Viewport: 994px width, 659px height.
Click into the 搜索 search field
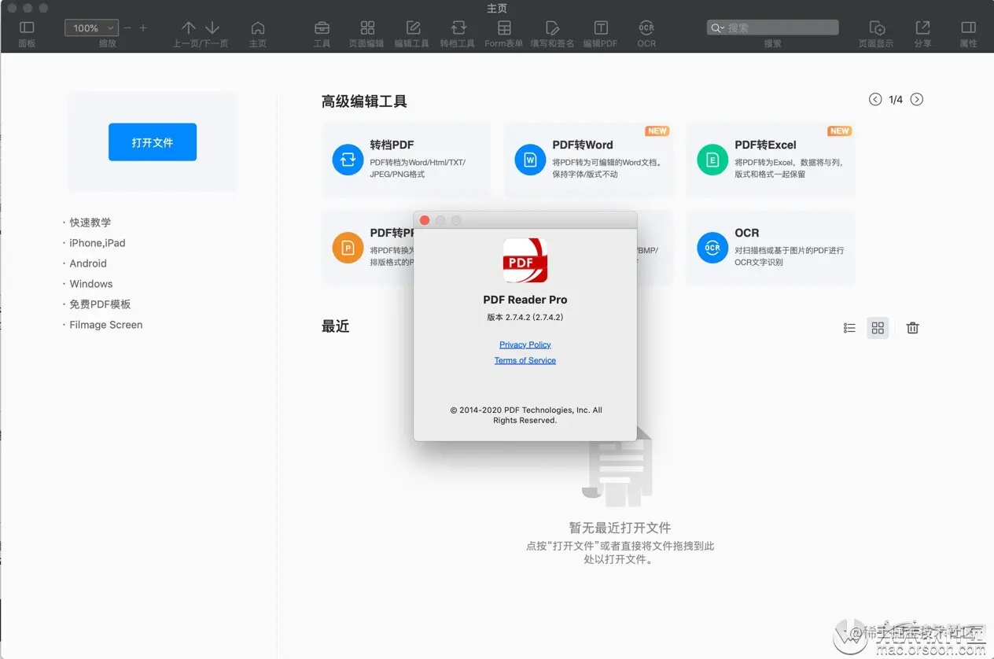(x=772, y=28)
